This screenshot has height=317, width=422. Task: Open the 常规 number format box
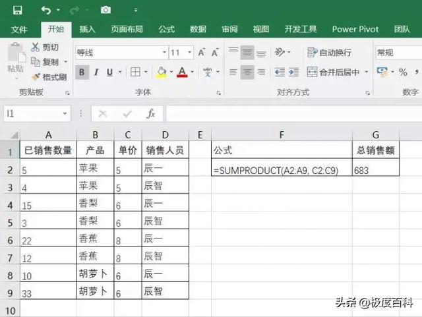[398, 52]
